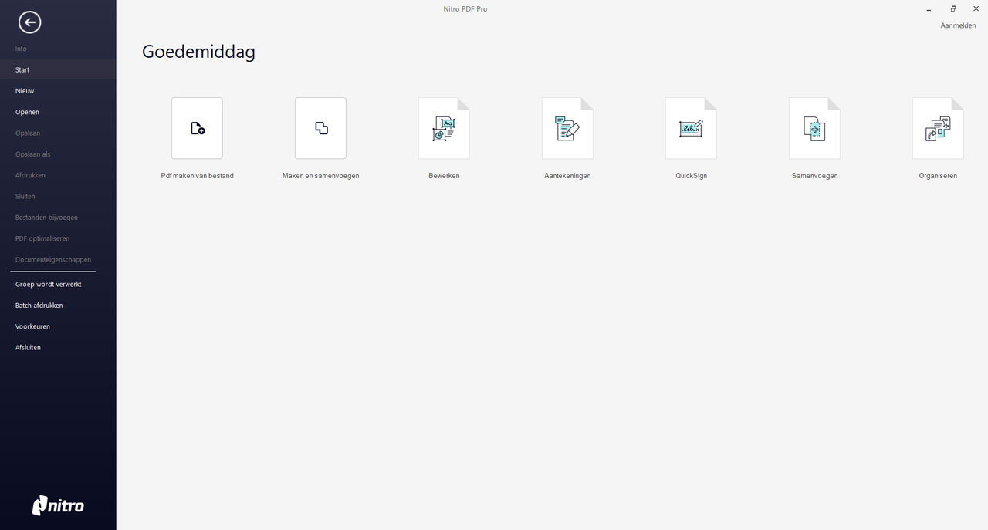The width and height of the screenshot is (988, 530).
Task: Click the Bewerken label text
Action: (x=444, y=176)
